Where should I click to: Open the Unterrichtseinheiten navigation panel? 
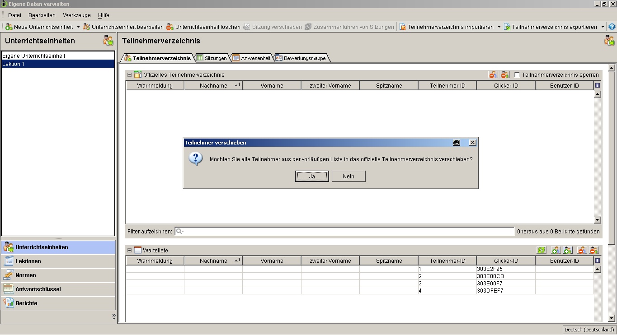tap(58, 247)
